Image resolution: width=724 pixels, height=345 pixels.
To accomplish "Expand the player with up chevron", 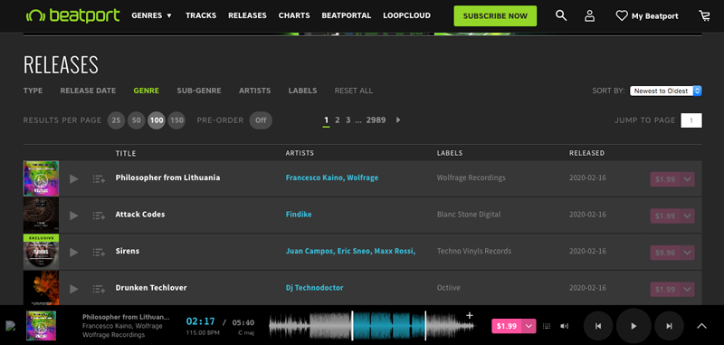I will coord(701,326).
